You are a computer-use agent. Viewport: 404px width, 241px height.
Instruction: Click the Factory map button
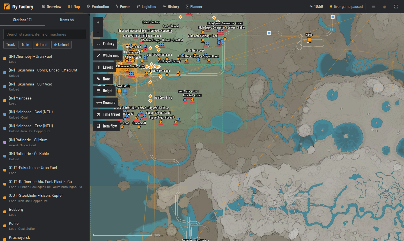click(106, 44)
